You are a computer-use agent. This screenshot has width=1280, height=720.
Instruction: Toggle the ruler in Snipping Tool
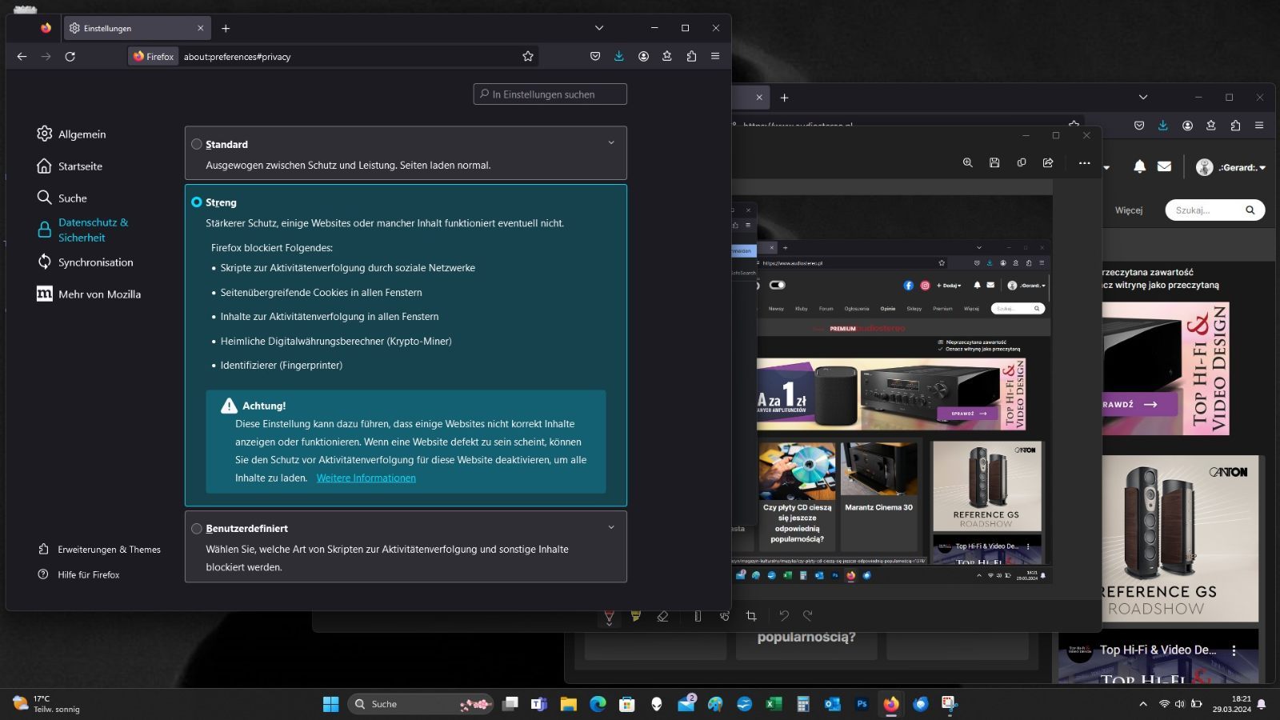[698, 616]
